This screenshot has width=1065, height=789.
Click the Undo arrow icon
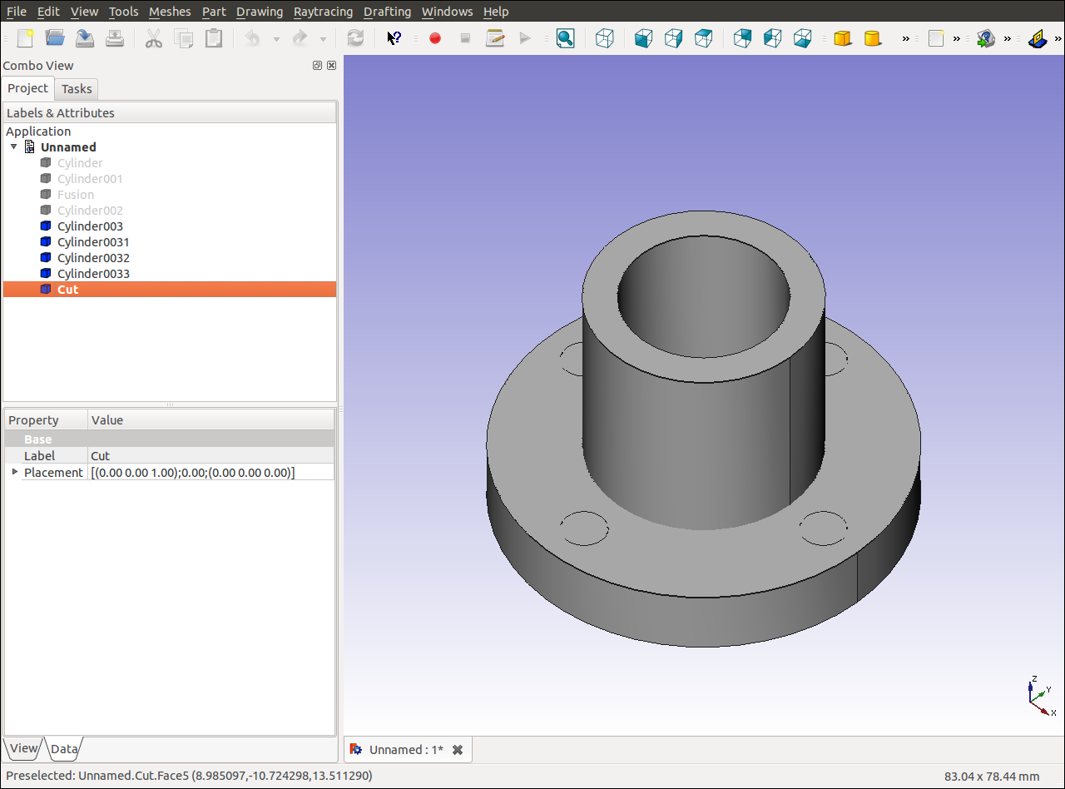coord(253,38)
